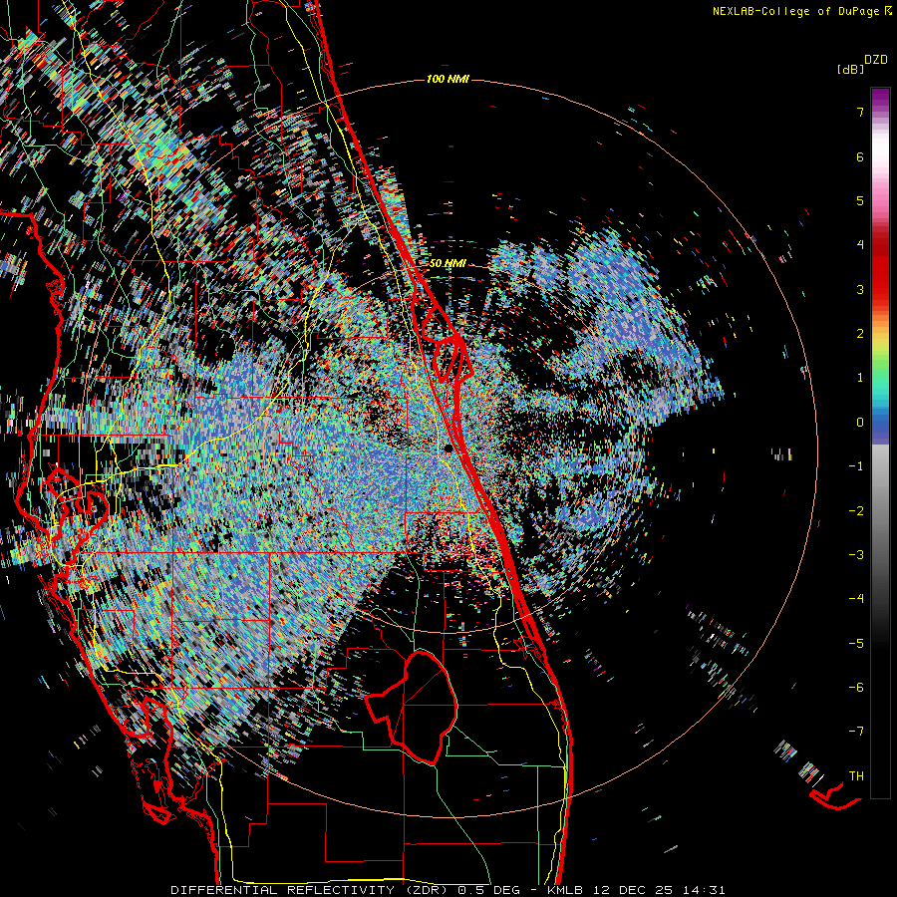Click the 100 NMI range ring label
The width and height of the screenshot is (897, 897).
448,79
